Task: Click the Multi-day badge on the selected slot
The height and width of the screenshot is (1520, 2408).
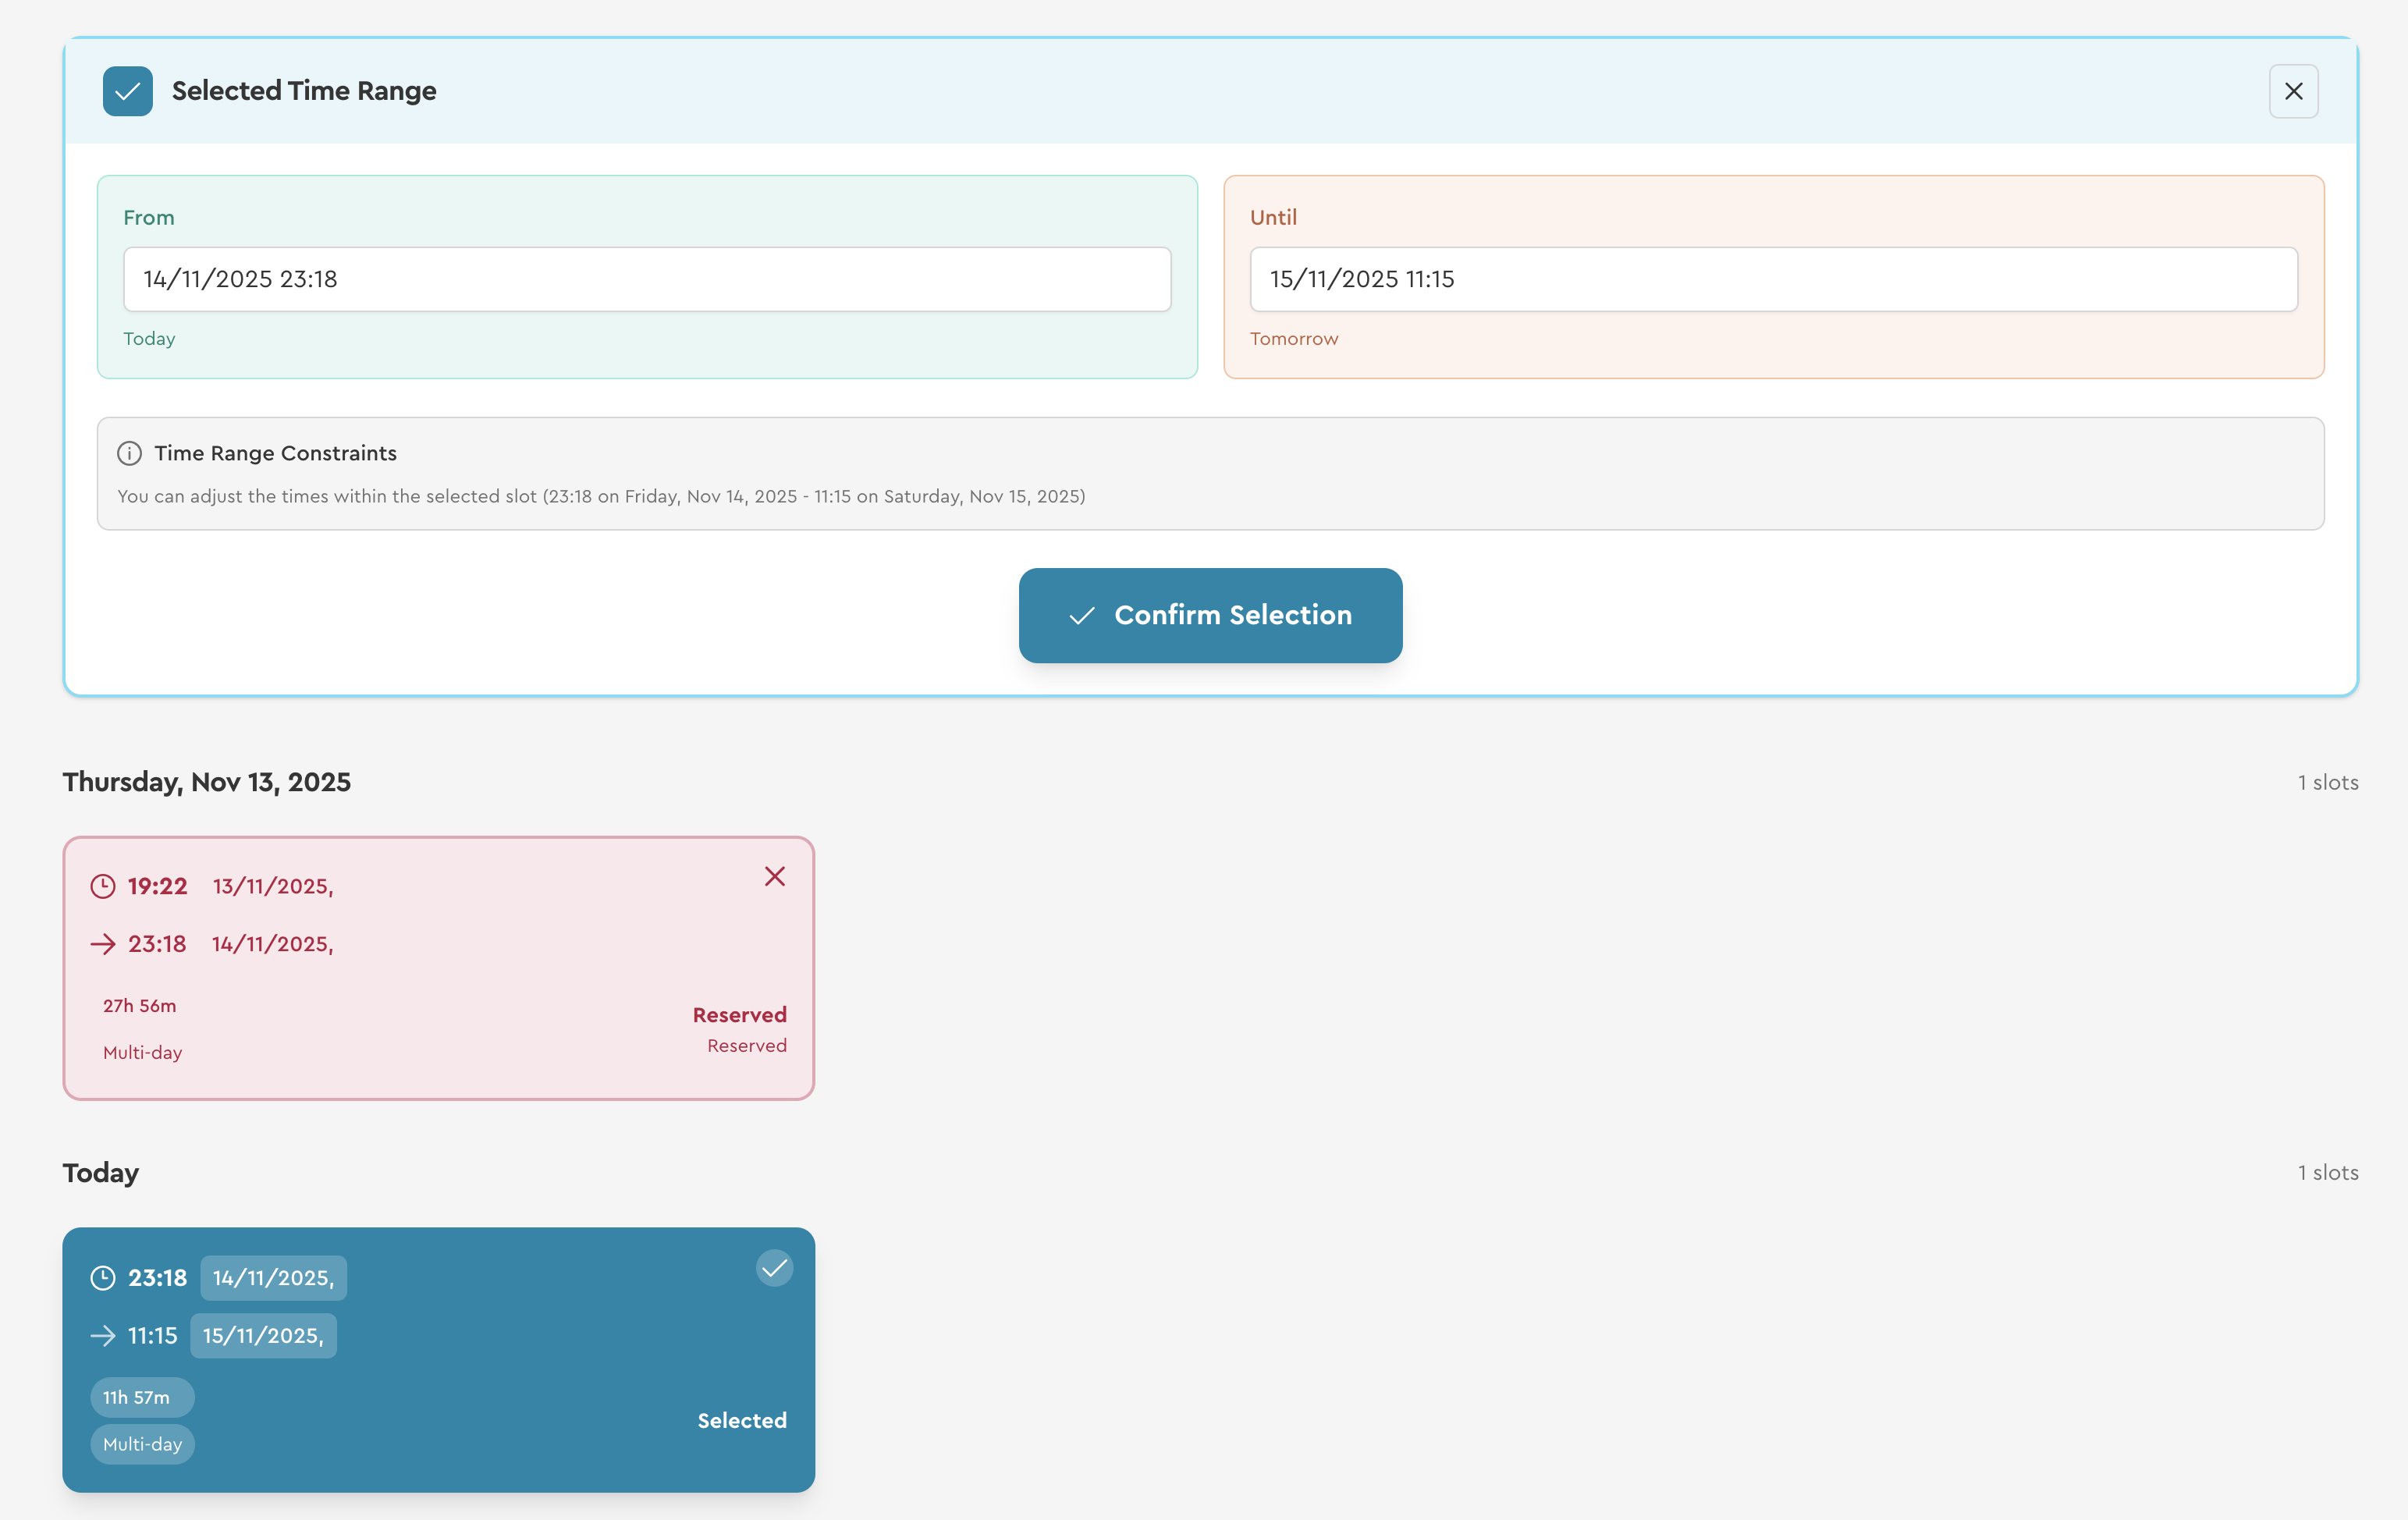Action: point(142,1444)
